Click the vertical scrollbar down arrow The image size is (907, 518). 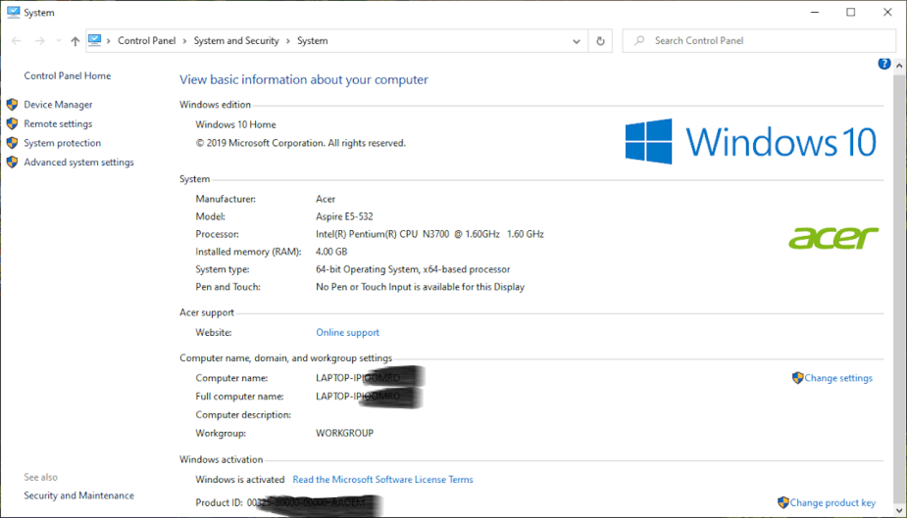tap(900, 510)
